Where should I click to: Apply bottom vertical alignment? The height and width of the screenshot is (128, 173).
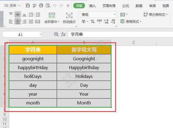[24, 15]
